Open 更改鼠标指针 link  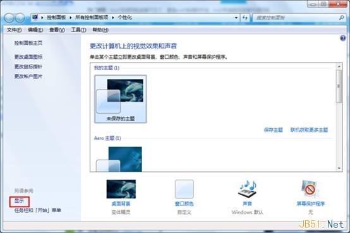pyautogui.click(x=28, y=66)
